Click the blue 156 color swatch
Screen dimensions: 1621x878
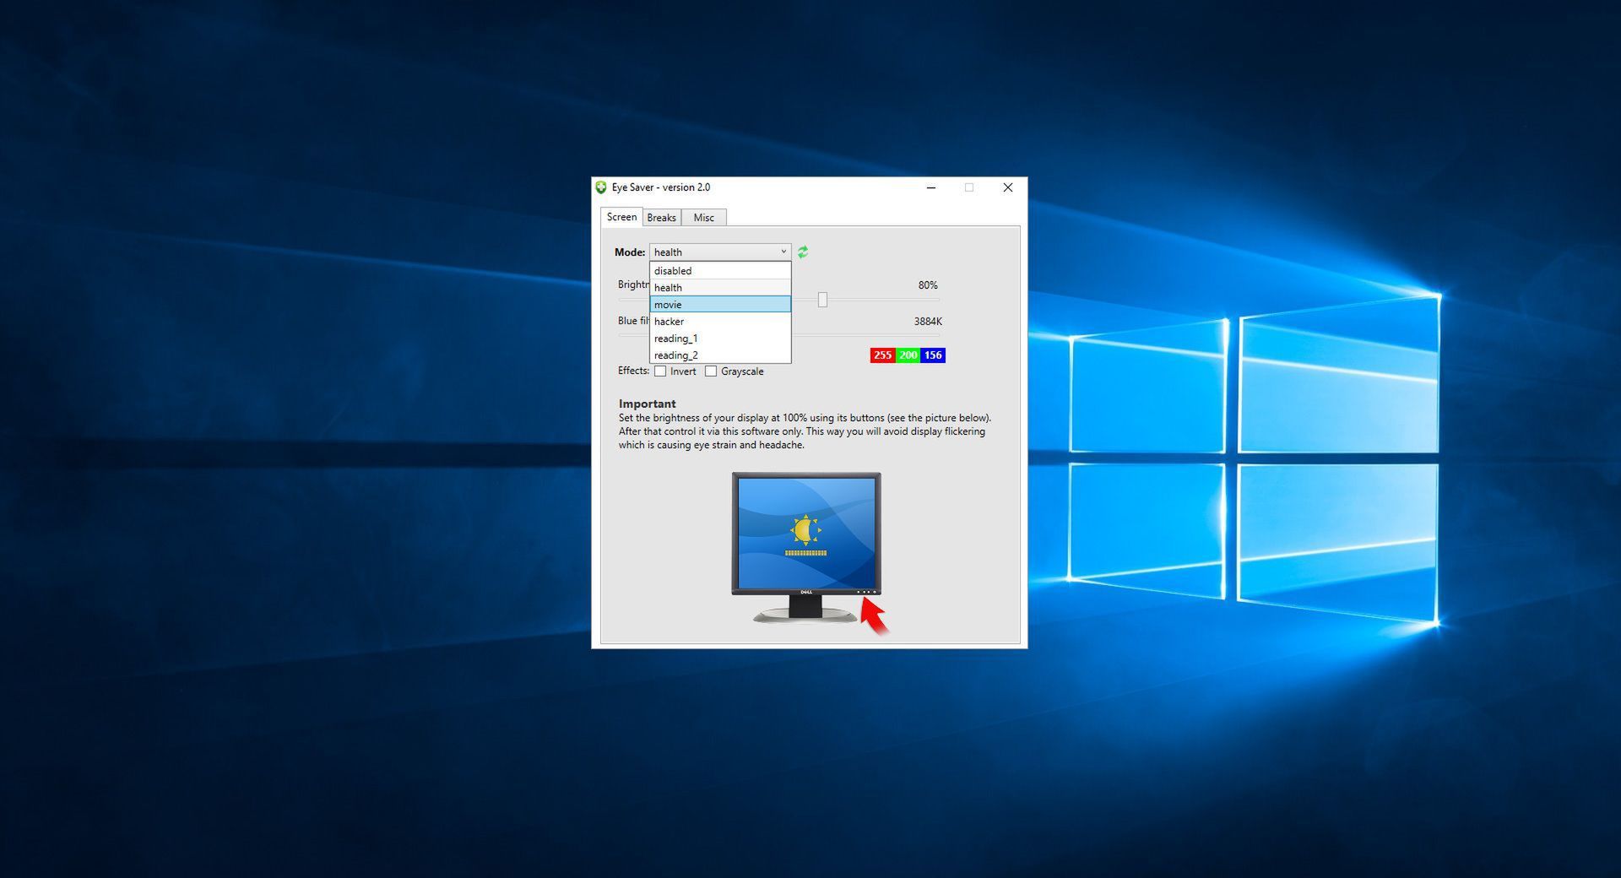point(931,355)
